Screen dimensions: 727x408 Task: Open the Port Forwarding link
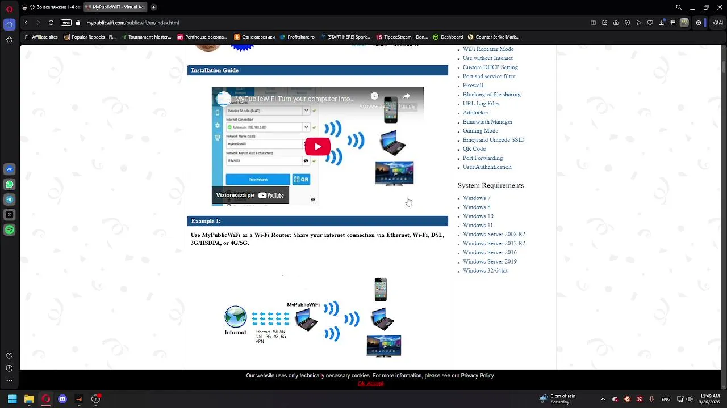[482, 158]
